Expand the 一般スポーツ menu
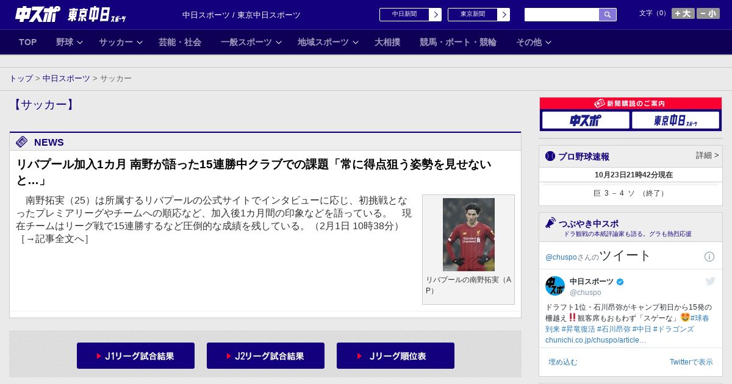732x384 pixels. pyautogui.click(x=251, y=42)
